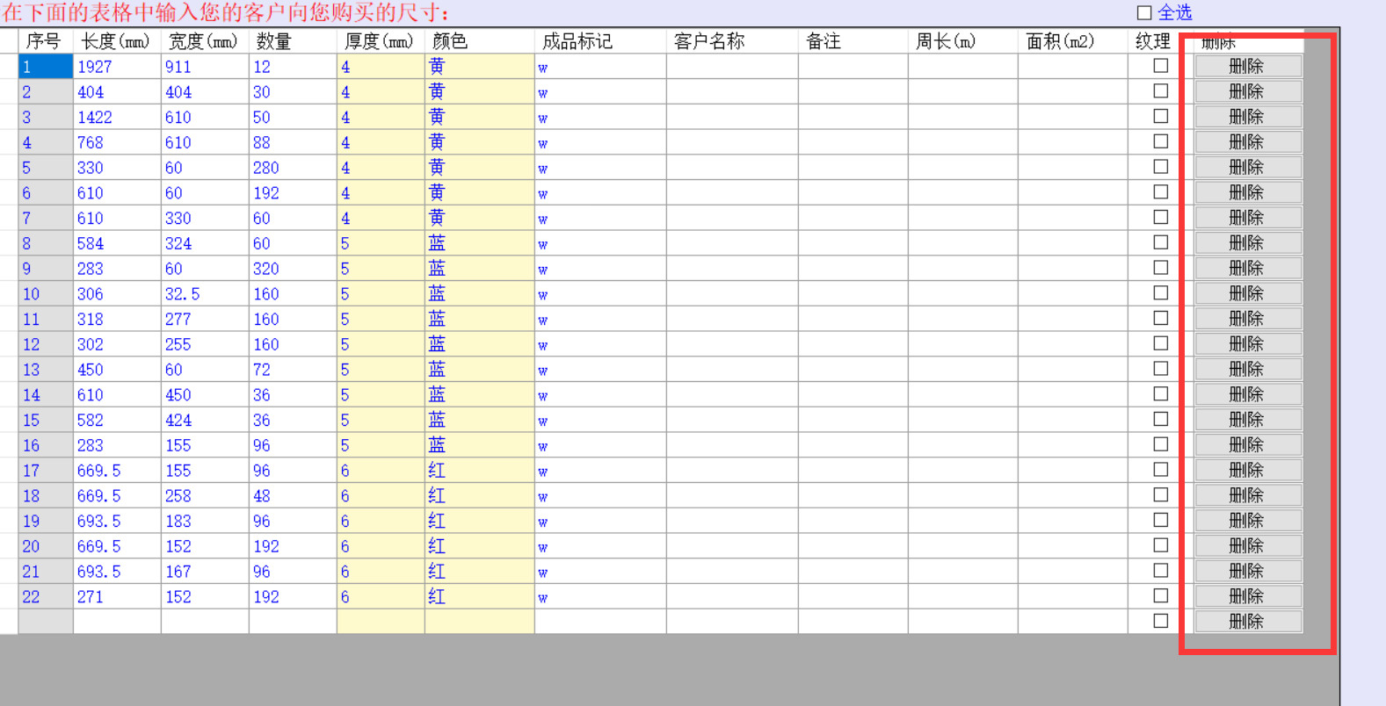Delete row 7 using 删除 button
Image resolution: width=1386 pixels, height=706 pixels.
tap(1248, 218)
